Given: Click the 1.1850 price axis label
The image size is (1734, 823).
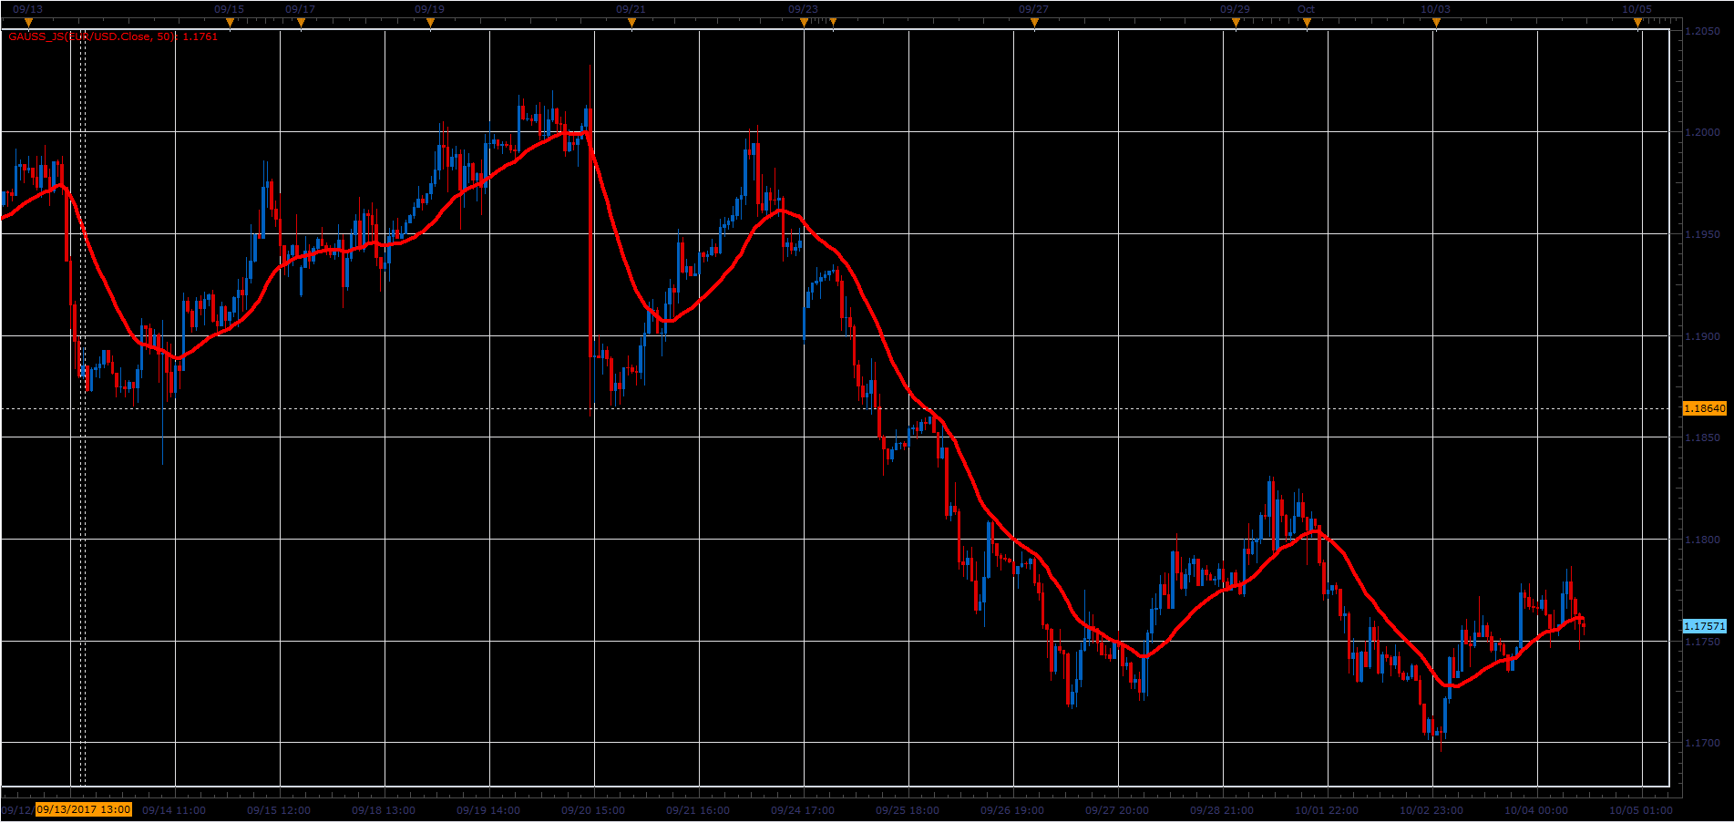Looking at the screenshot, I should coord(1703,437).
